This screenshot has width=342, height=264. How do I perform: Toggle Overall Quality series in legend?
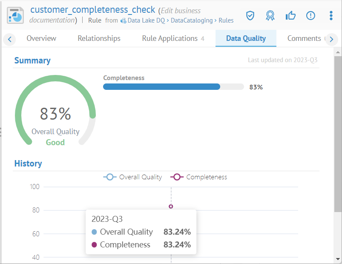tap(133, 177)
